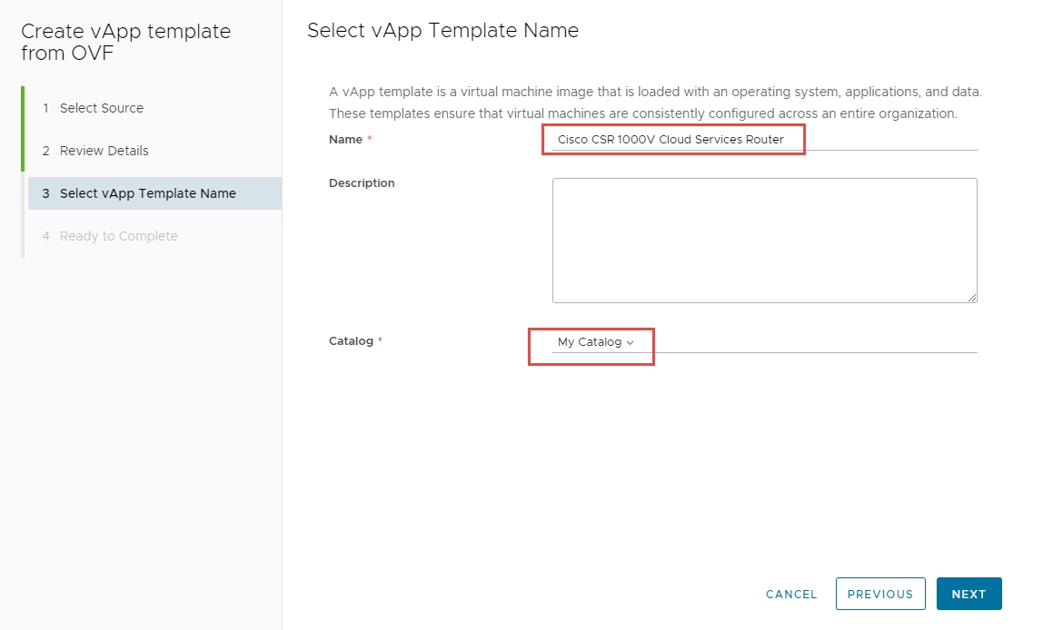1043x630 pixels.
Task: Click the Create vApp template from OVF title
Action: [125, 42]
